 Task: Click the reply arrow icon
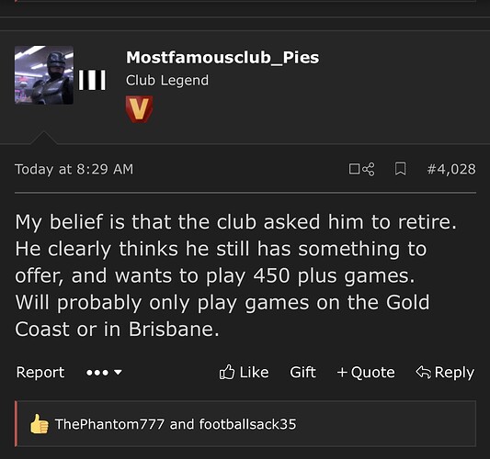point(424,372)
